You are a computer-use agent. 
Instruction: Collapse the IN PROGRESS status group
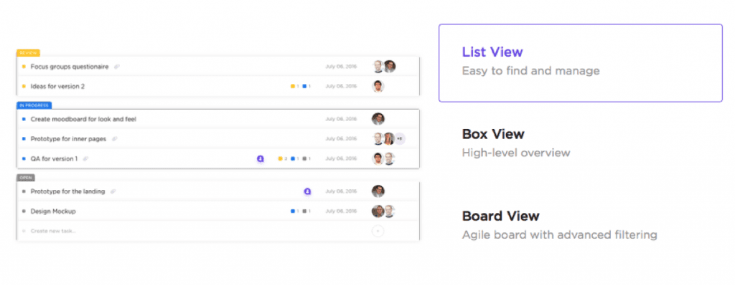[x=34, y=105]
